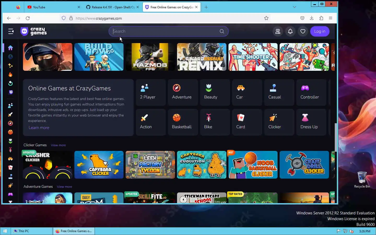Image resolution: width=376 pixels, height=235 pixels.
Task: Open Adventure compass icon in sidebar
Action: click(x=10, y=123)
